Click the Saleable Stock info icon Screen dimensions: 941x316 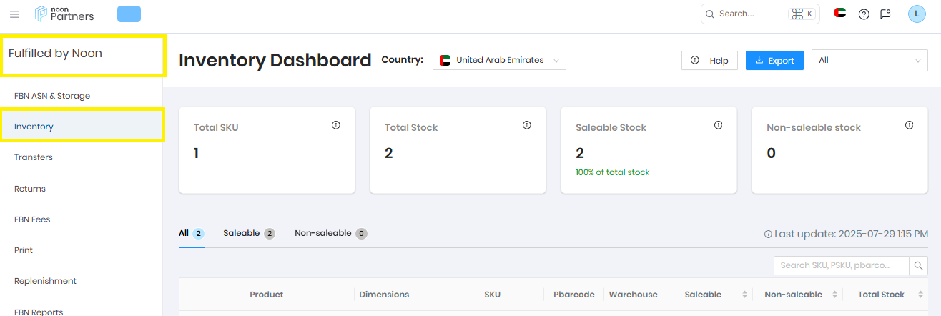[x=719, y=125]
